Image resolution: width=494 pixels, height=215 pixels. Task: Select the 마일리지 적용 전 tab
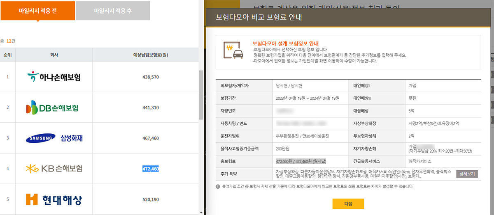(38, 11)
